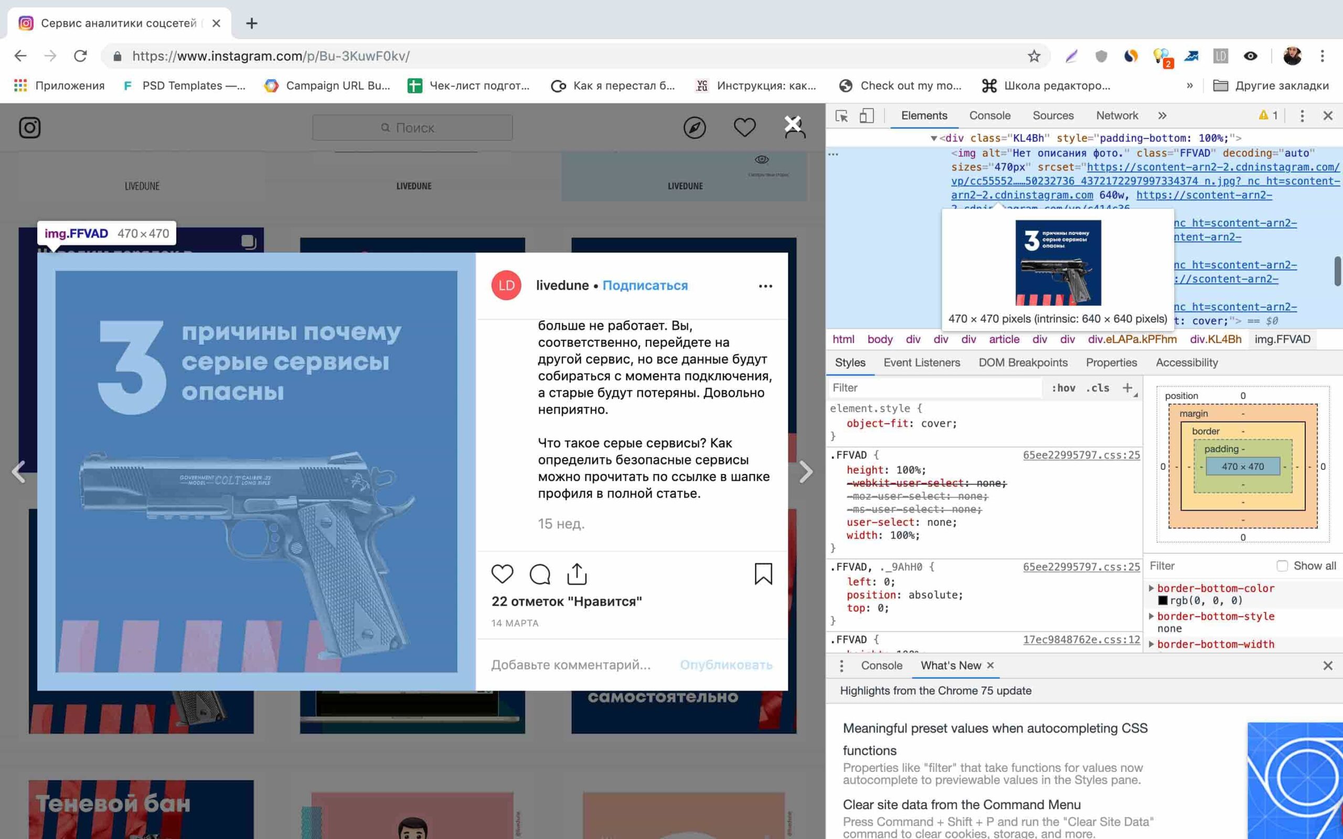Open post options three-dots menu
This screenshot has height=839, width=1343.
tap(765, 286)
